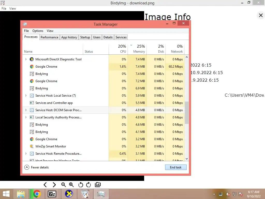Click End task button
Viewport: 265px width, 199px height.
click(176, 167)
